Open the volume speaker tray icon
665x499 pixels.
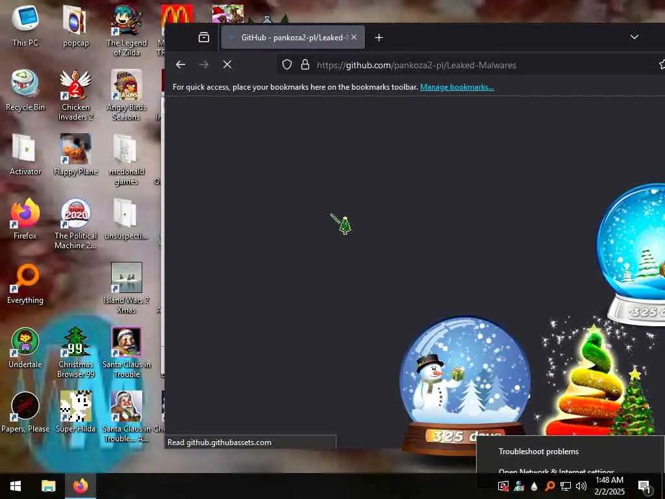click(581, 486)
